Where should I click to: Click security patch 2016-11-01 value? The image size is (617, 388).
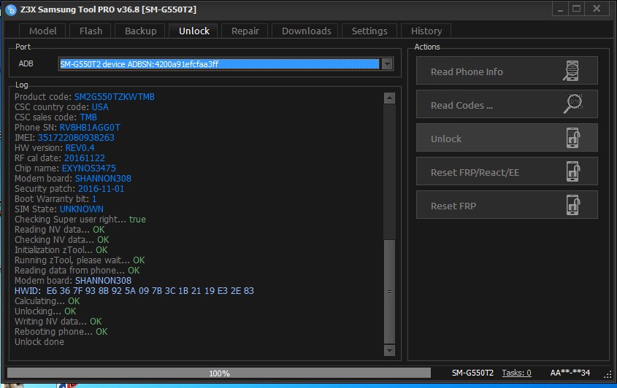(x=101, y=189)
